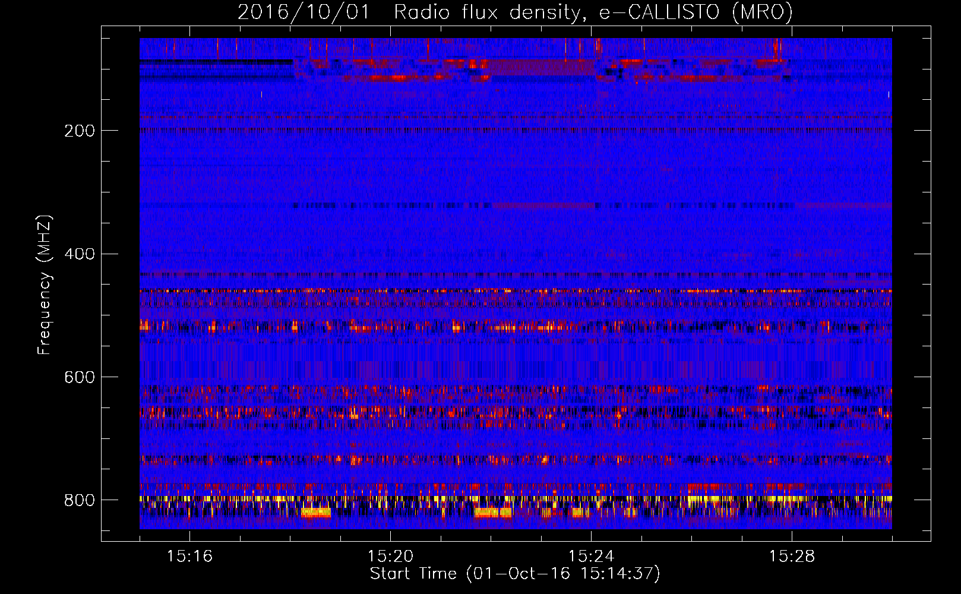The height and width of the screenshot is (594, 961).
Task: Click the 'Frequency (MHZ)' axis label
Action: pos(45,285)
